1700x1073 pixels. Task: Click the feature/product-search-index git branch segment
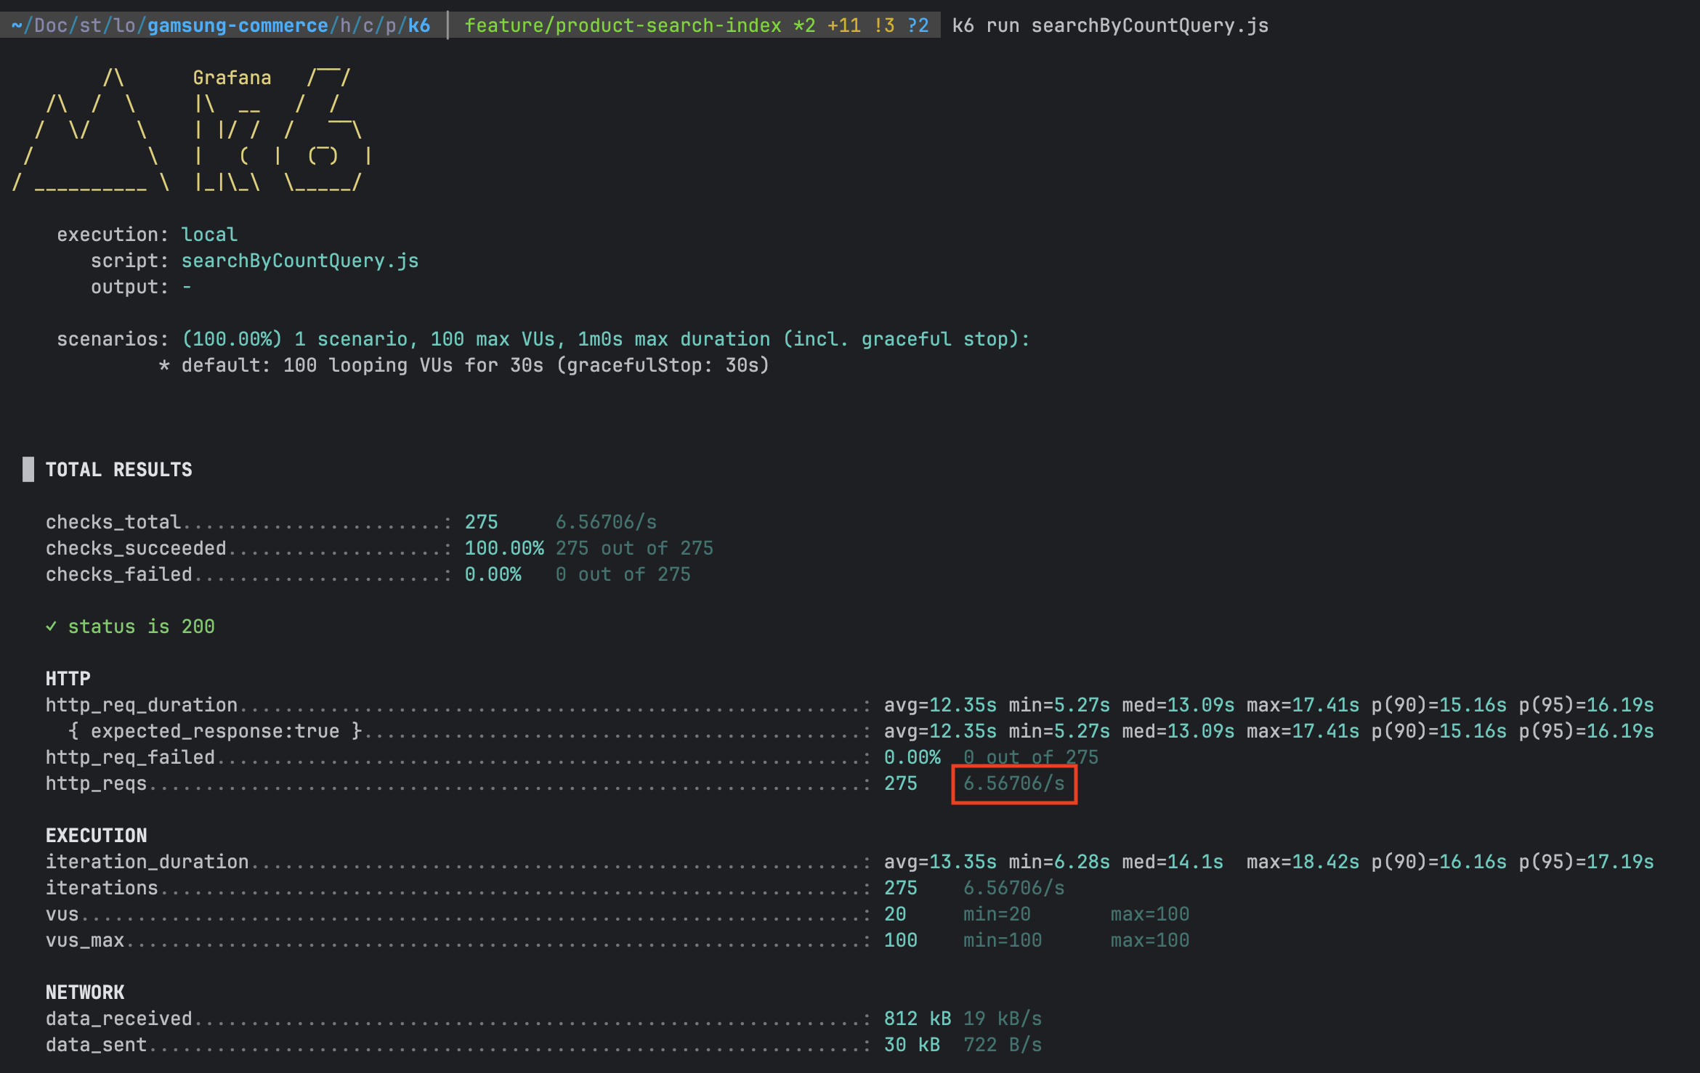coord(623,25)
